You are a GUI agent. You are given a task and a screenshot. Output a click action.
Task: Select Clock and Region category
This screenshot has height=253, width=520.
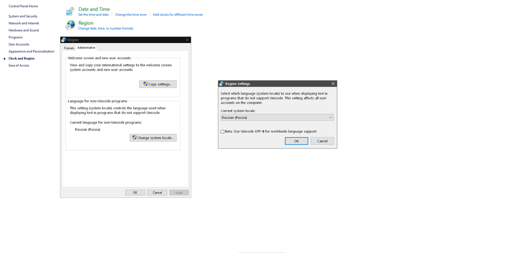21,58
